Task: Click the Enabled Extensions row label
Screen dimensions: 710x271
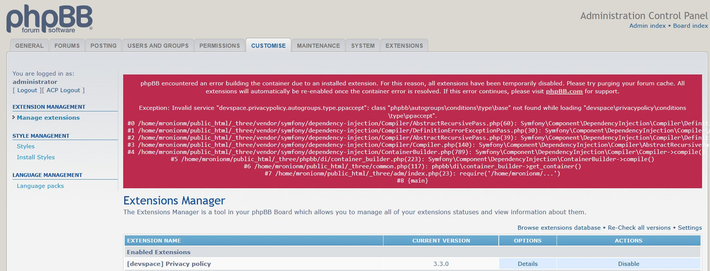Action: [159, 252]
